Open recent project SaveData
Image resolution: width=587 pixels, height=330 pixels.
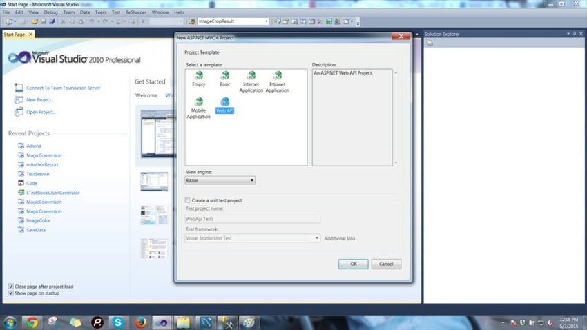(x=35, y=230)
